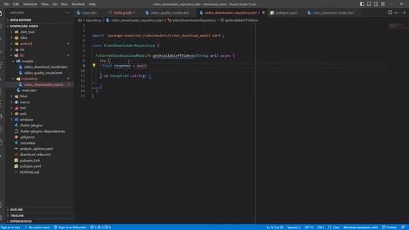Open analysis_options.yaml in the explorer

pyautogui.click(x=36, y=149)
